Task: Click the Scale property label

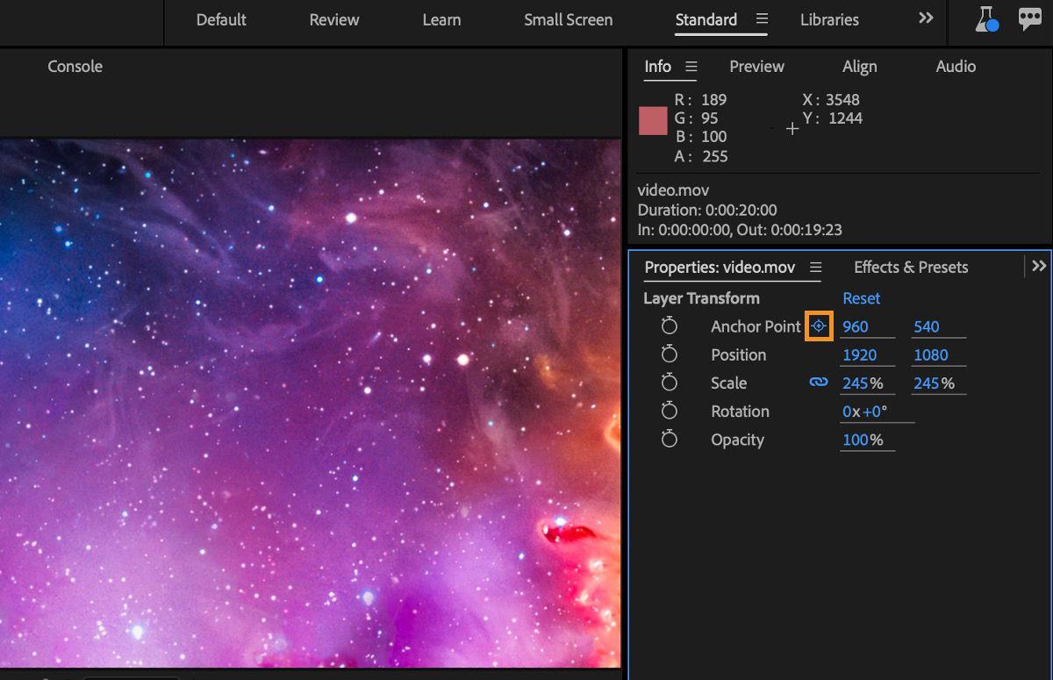Action: click(x=728, y=383)
